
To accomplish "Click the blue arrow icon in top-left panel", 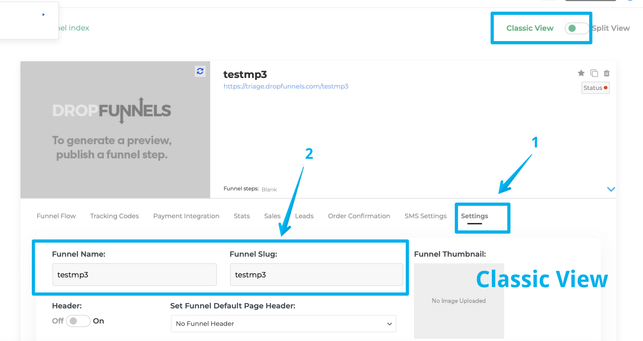I will pyautogui.click(x=43, y=14).
